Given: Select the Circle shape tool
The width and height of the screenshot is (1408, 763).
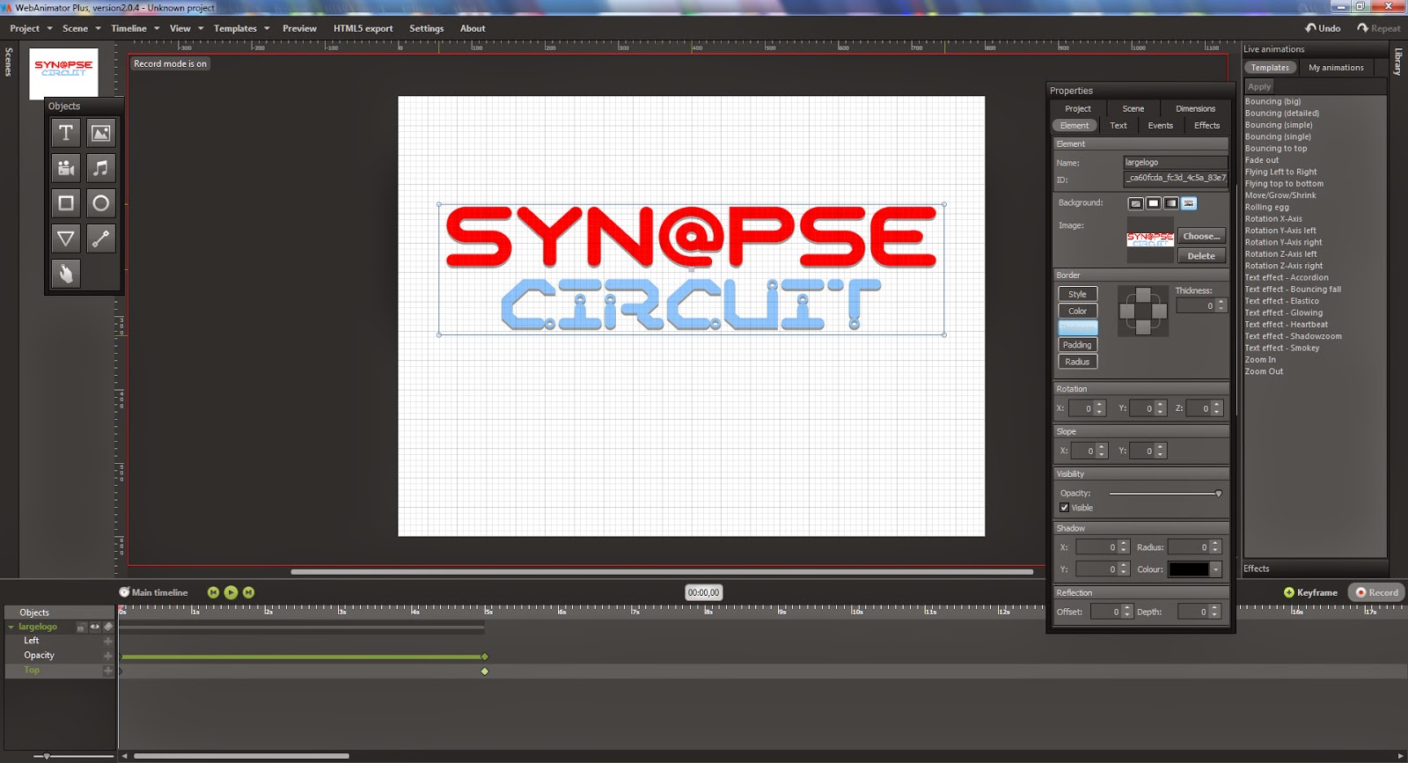Looking at the screenshot, I should (x=101, y=203).
